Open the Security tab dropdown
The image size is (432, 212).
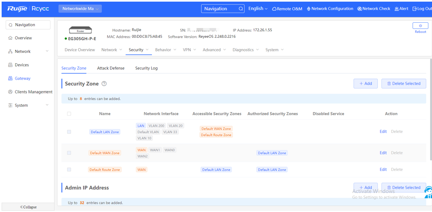(138, 50)
